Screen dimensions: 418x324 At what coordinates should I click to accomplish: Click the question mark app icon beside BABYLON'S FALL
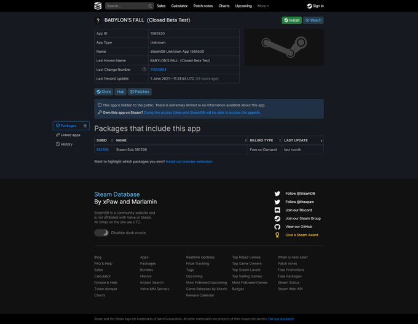(98, 20)
